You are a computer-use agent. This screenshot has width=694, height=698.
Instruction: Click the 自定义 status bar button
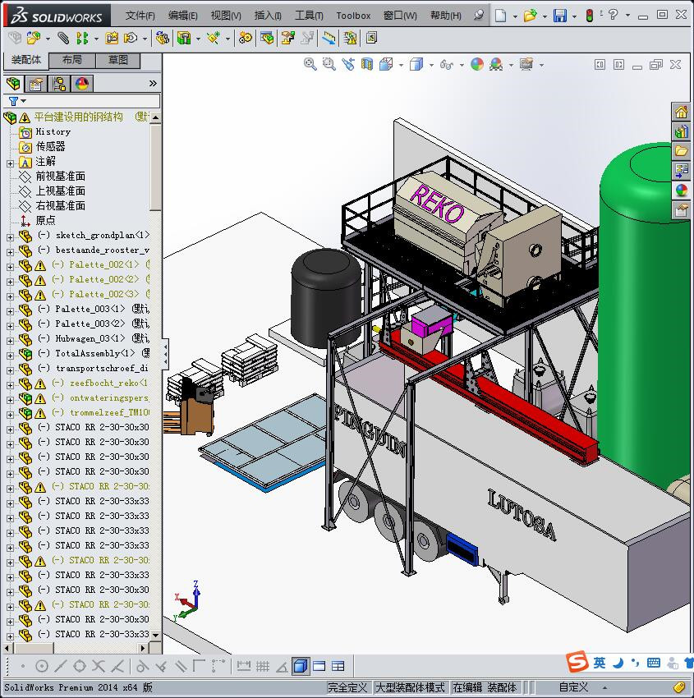573,687
